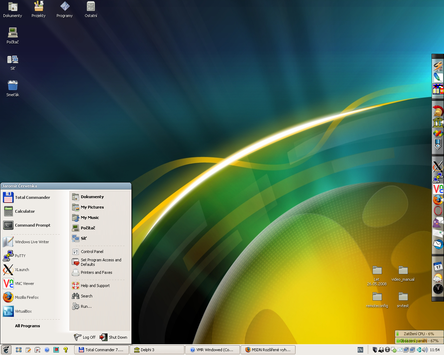
Task: Switch to Delphi 3 taskbar button
Action: coord(157,350)
